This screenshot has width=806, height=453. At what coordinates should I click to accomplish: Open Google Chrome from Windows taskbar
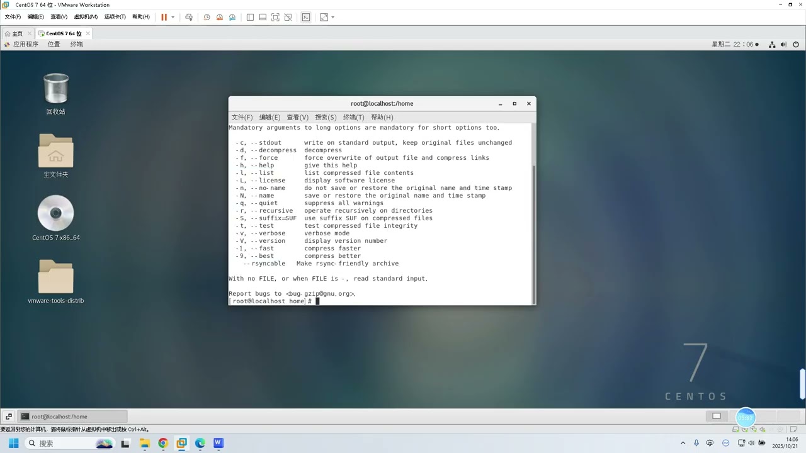163,443
